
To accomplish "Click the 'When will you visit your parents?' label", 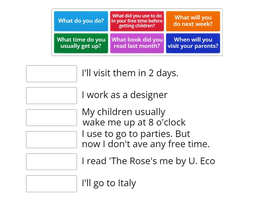I will 193,43.
